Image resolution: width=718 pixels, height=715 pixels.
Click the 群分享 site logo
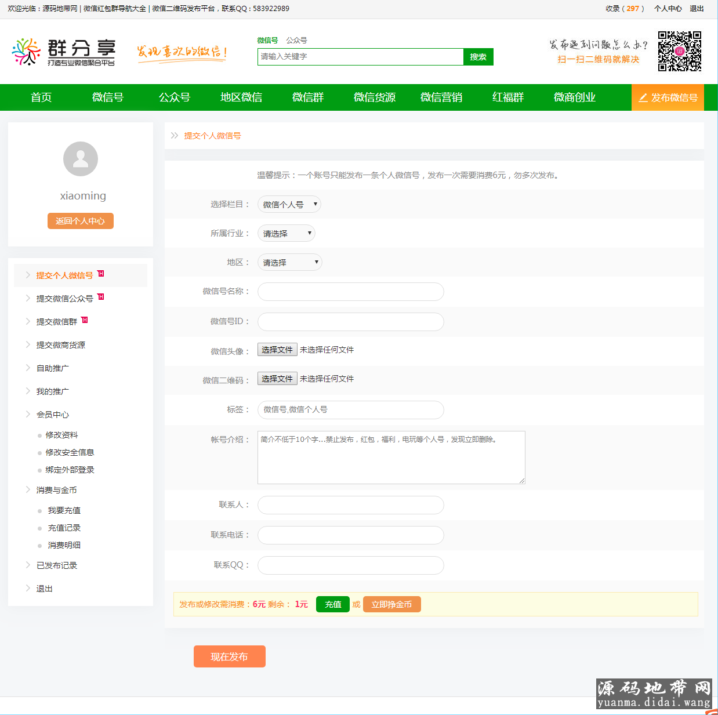[64, 52]
